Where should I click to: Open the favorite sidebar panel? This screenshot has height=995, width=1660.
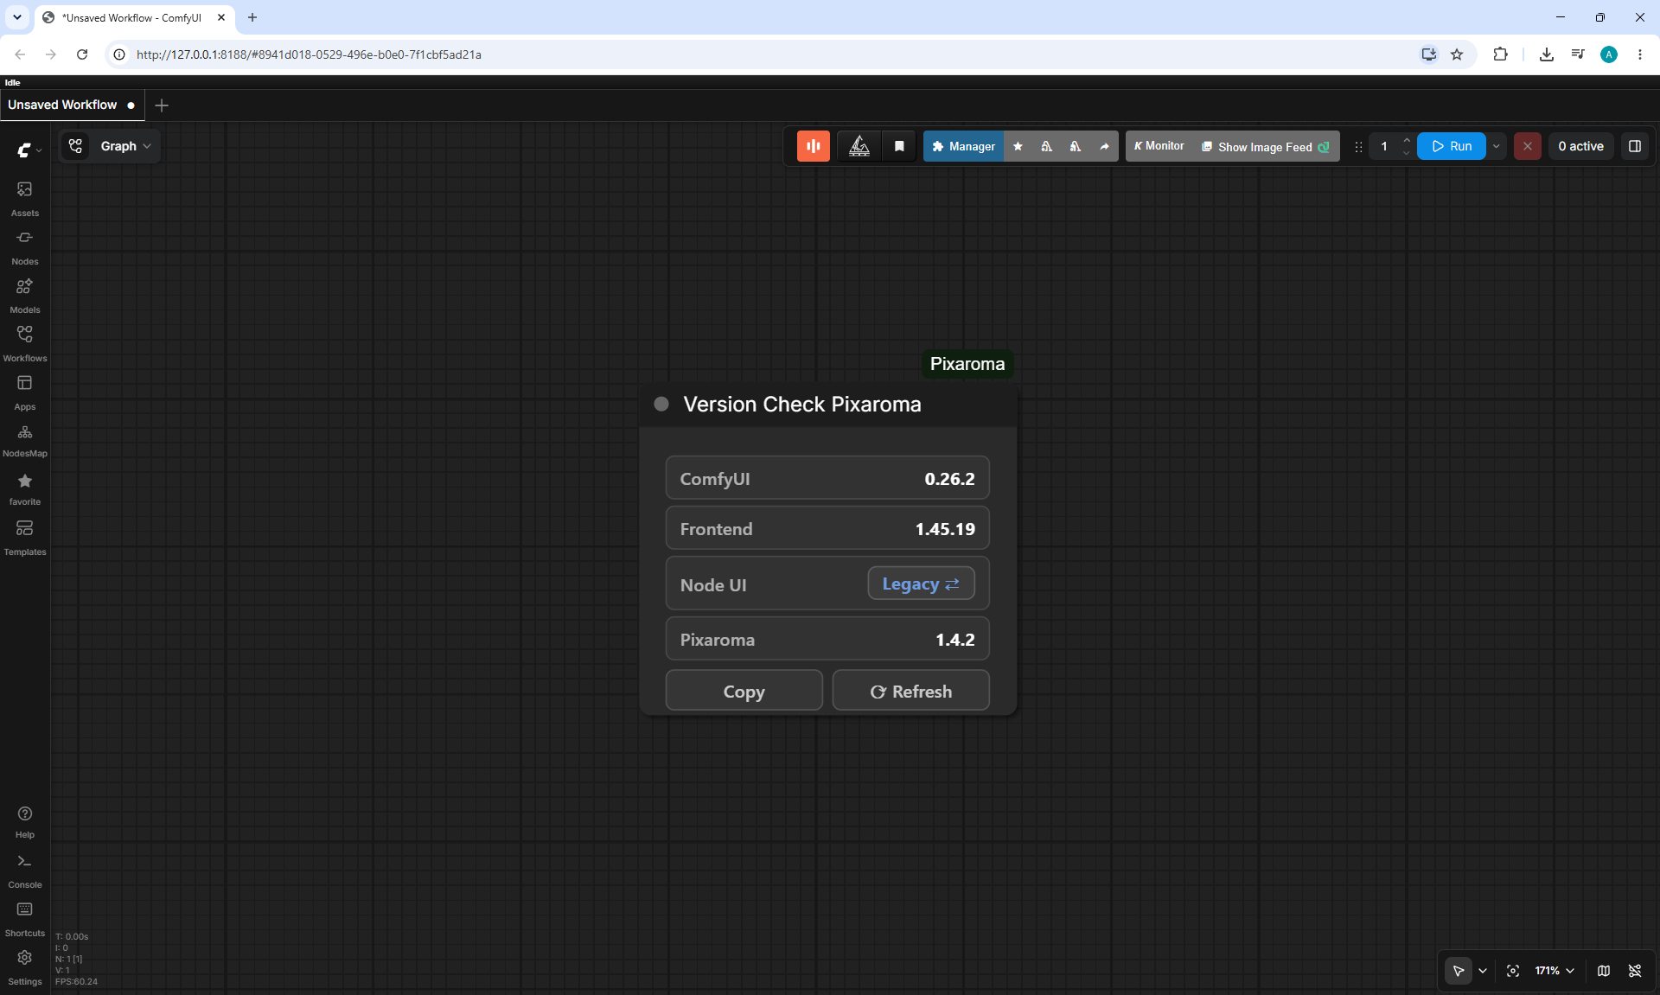tap(25, 488)
